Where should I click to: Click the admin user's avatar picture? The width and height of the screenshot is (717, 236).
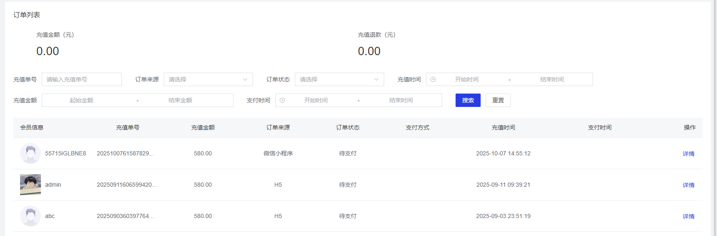click(x=30, y=185)
